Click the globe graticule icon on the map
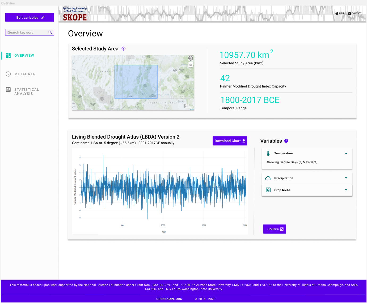Screen dimensions: 367x303 [191, 58]
